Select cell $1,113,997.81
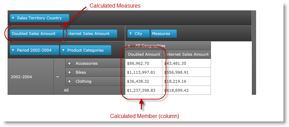Image resolution: width=289 pixels, height=127 pixels. [144, 72]
